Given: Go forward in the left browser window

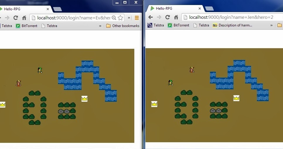Looking at the screenshot, I should (x=7, y=18).
